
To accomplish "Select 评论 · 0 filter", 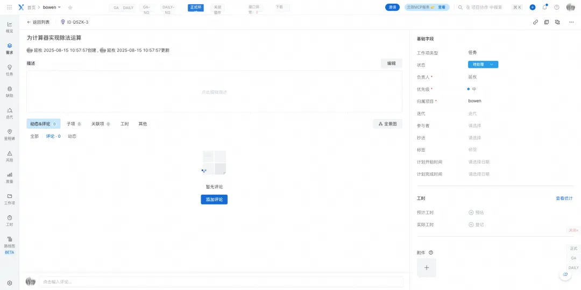I will (53, 136).
